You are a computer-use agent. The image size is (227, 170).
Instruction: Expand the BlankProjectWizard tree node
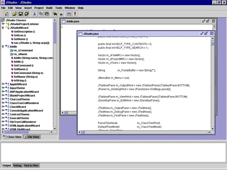tap(3, 95)
